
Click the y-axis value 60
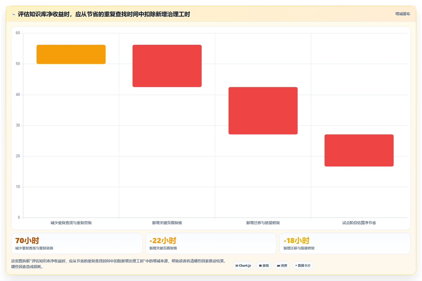tap(18, 33)
